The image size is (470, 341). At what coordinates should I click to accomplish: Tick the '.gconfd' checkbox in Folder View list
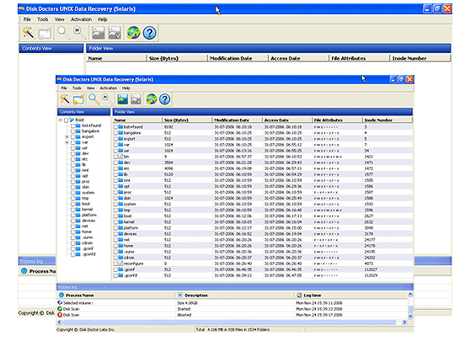pyautogui.click(x=115, y=275)
